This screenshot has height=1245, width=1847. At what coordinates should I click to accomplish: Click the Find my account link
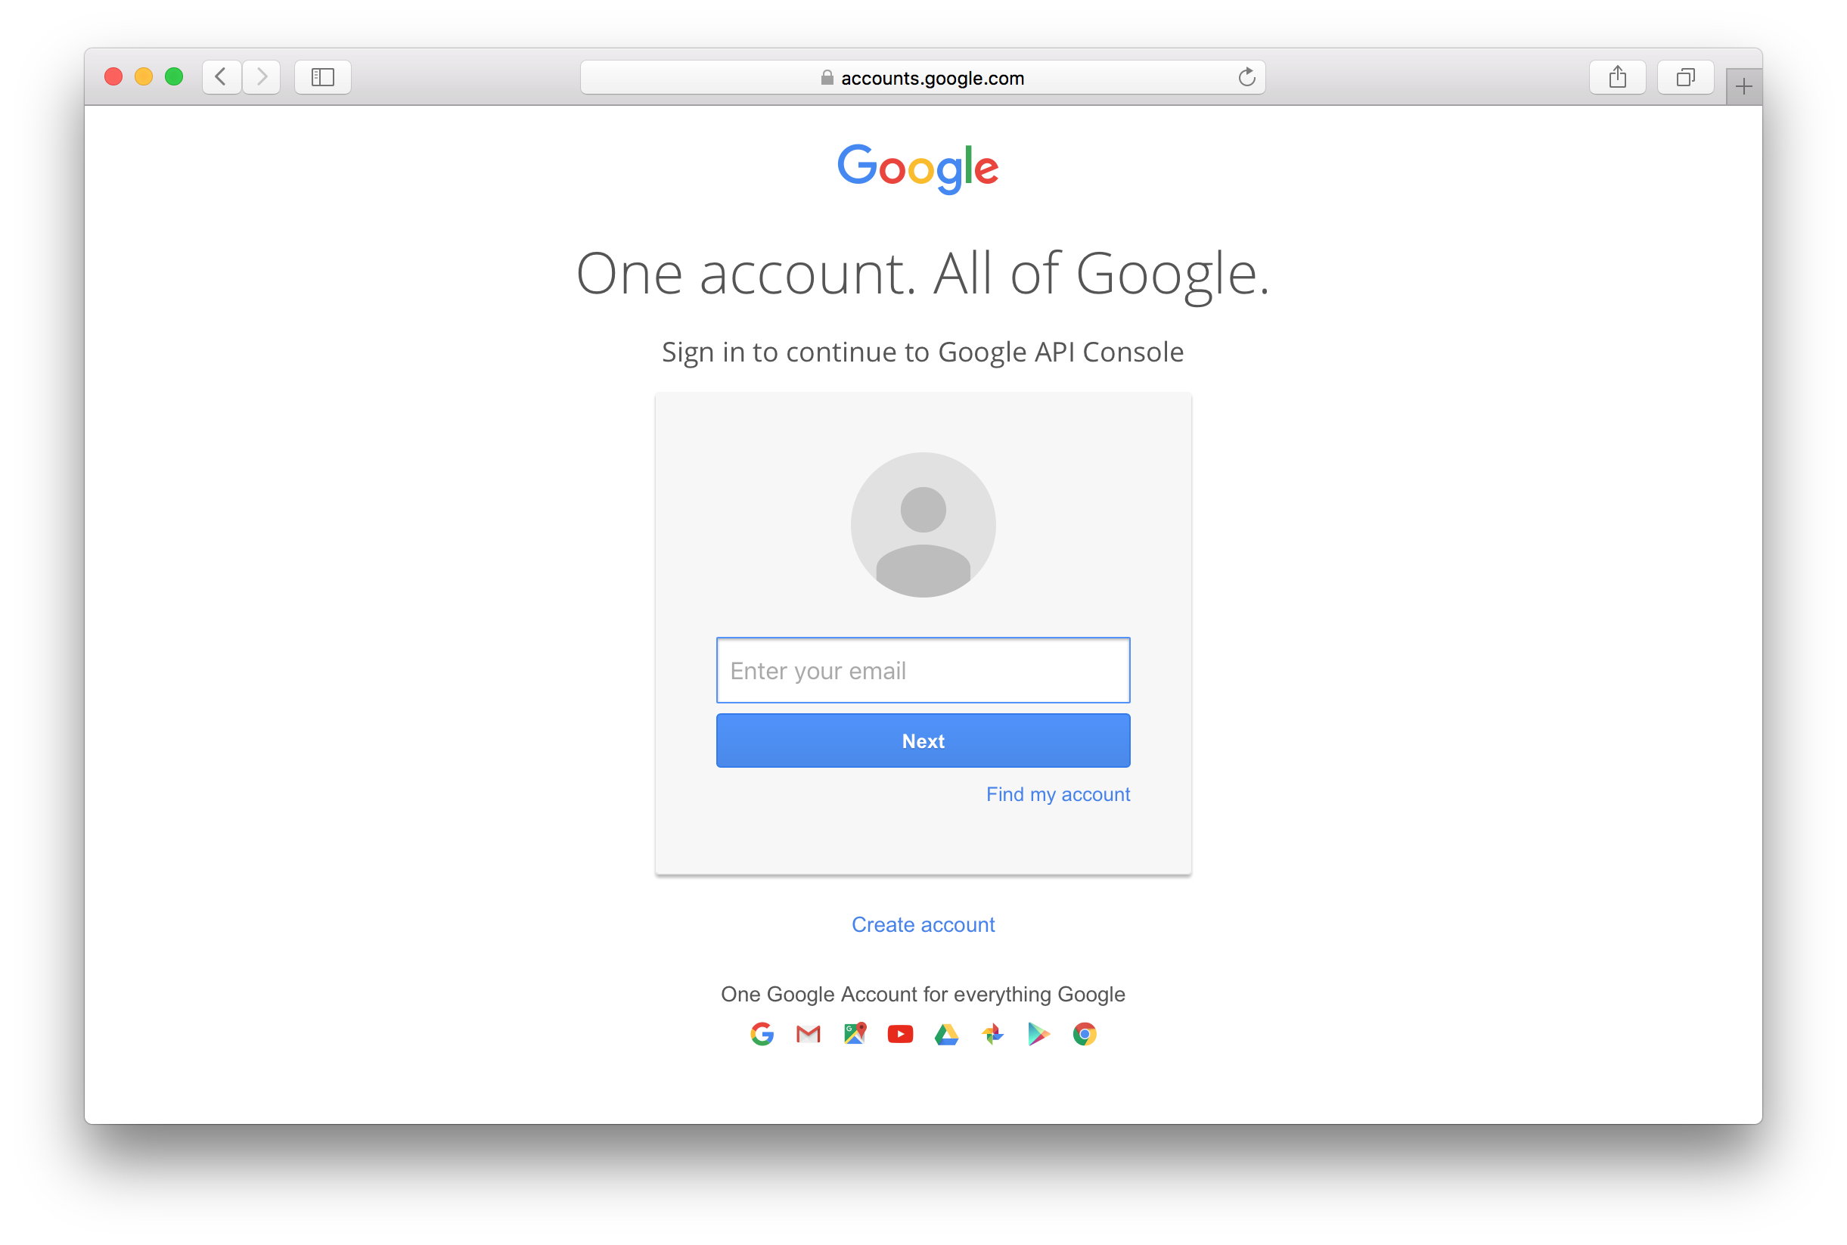[x=1057, y=793]
